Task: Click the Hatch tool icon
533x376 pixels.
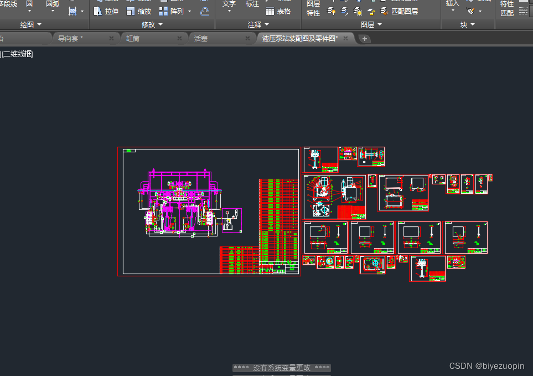Action: pyautogui.click(x=73, y=11)
